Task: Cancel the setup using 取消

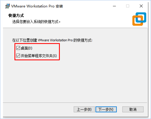Action: [133, 109]
